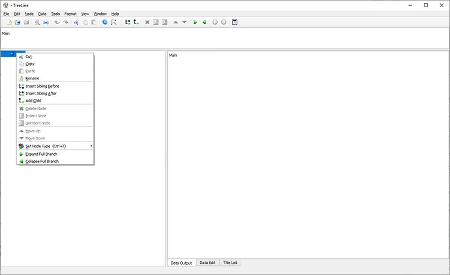This screenshot has width=450, height=275.
Task: Open the Tools menu in menu bar
Action: coord(56,14)
